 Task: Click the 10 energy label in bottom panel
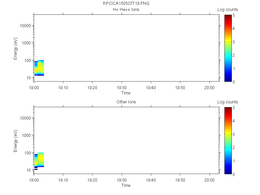point(29,170)
